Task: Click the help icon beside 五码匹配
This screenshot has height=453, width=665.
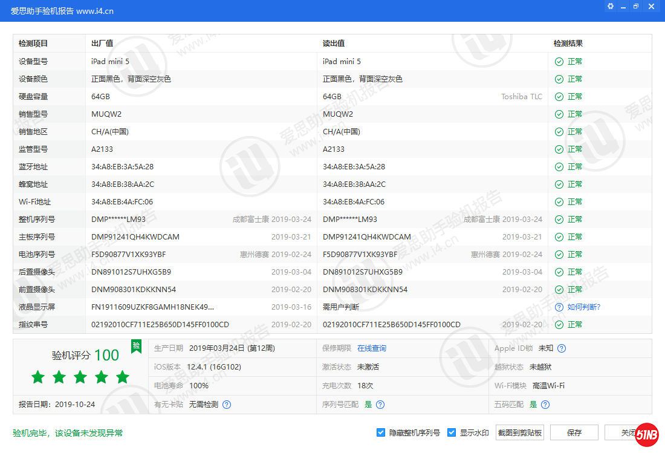Action: pos(545,404)
